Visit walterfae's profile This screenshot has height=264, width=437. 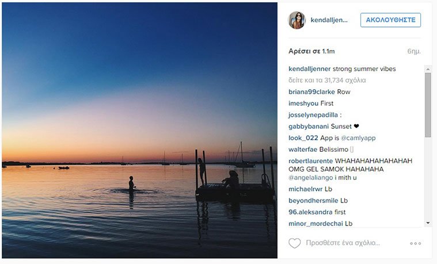click(305, 150)
